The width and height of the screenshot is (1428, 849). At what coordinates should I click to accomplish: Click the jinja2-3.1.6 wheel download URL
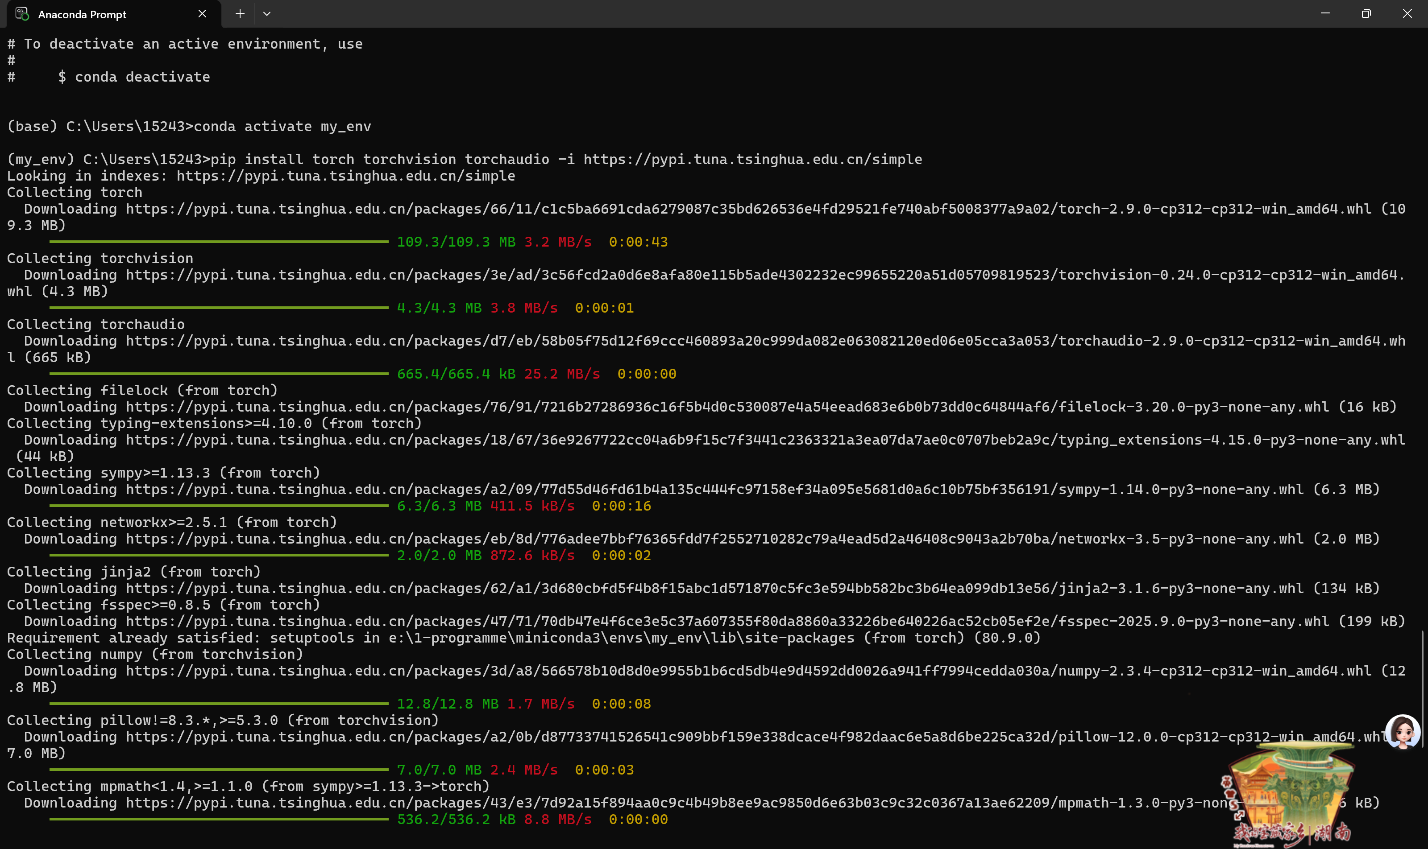[715, 589]
